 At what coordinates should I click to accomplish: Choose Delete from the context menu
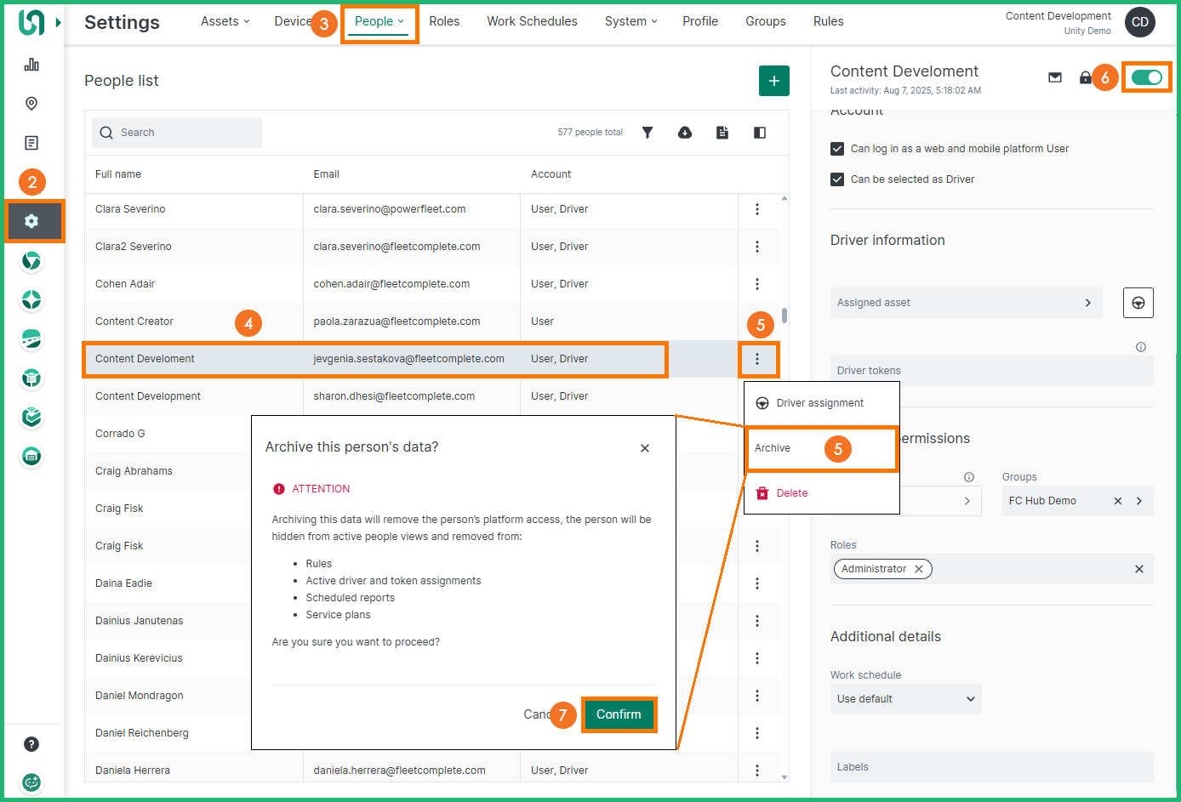(x=791, y=493)
